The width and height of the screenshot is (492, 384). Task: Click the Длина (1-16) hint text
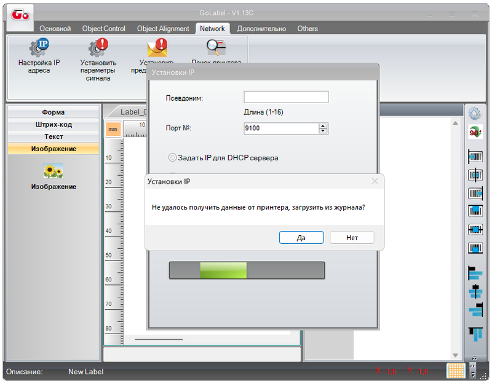click(263, 112)
